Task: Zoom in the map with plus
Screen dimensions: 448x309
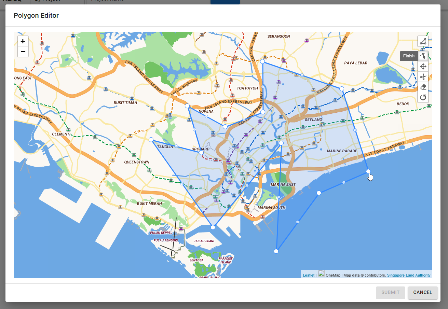Action: pos(23,41)
